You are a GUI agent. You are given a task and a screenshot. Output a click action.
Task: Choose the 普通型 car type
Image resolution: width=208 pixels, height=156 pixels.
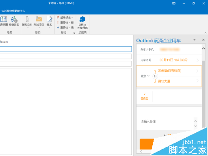(x=145, y=97)
